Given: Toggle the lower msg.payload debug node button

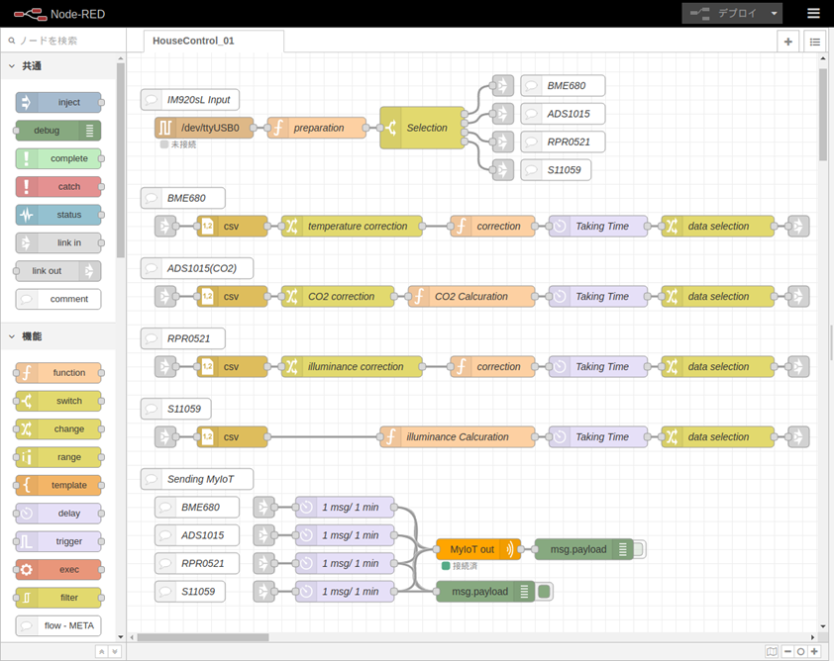Looking at the screenshot, I should pyautogui.click(x=544, y=592).
